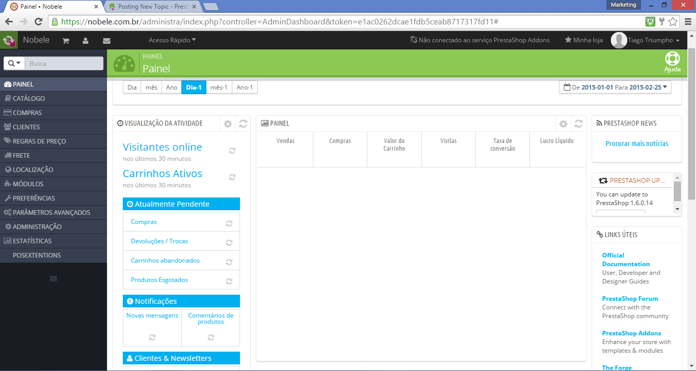Open settings gear of the Painel chart panel
The height and width of the screenshot is (371, 696).
tap(563, 124)
